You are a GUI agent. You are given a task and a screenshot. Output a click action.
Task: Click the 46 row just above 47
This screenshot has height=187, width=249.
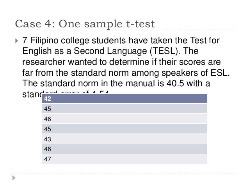click(x=124, y=149)
